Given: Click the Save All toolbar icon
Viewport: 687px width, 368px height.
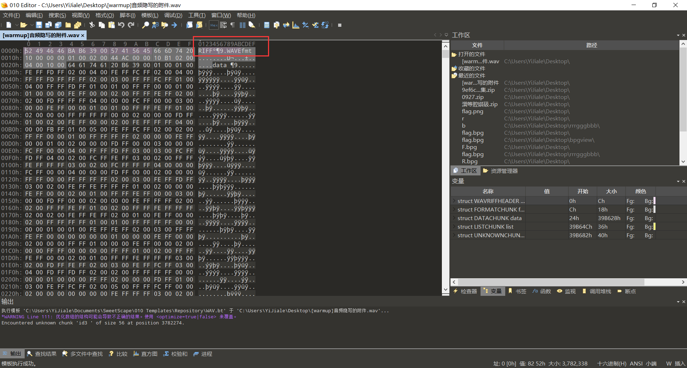Looking at the screenshot, I should (x=58, y=25).
